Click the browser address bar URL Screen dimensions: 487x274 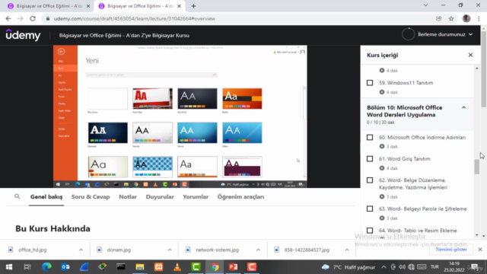[135, 18]
